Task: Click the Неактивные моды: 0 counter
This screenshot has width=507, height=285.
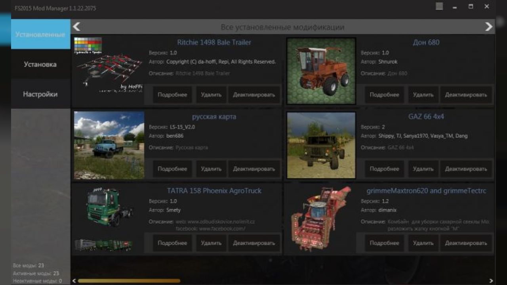Action: (37, 281)
